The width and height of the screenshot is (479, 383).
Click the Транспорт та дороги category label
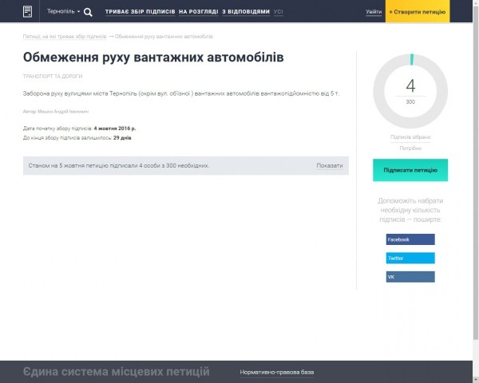(x=53, y=76)
